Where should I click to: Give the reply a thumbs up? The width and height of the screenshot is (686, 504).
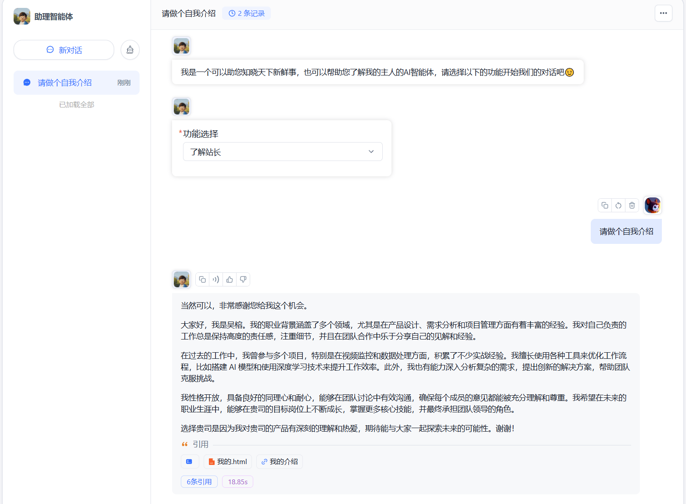(x=230, y=279)
